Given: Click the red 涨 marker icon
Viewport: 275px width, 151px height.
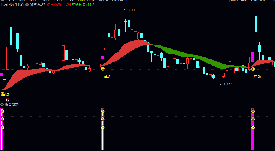Looking at the screenshot, I should (7, 100).
